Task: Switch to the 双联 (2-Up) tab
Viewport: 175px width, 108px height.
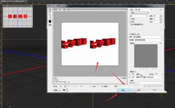Action: [x=64, y=10]
